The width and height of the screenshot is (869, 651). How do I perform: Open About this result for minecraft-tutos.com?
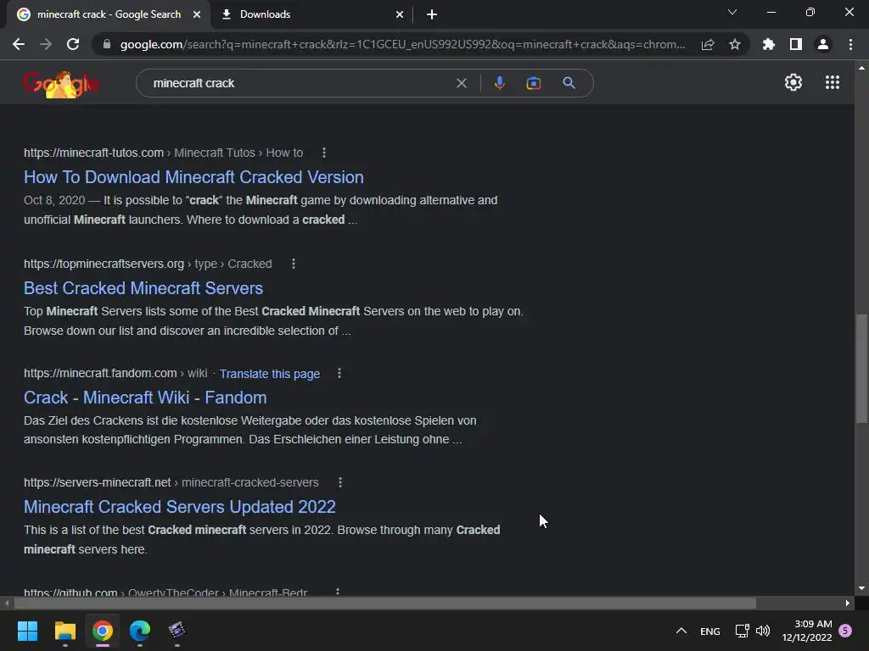coord(323,153)
